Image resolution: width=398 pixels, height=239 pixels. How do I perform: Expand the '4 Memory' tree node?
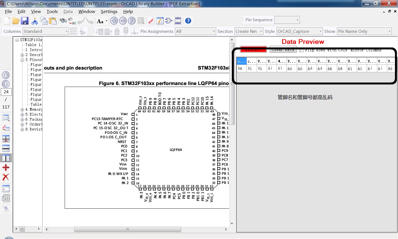pos(22,109)
